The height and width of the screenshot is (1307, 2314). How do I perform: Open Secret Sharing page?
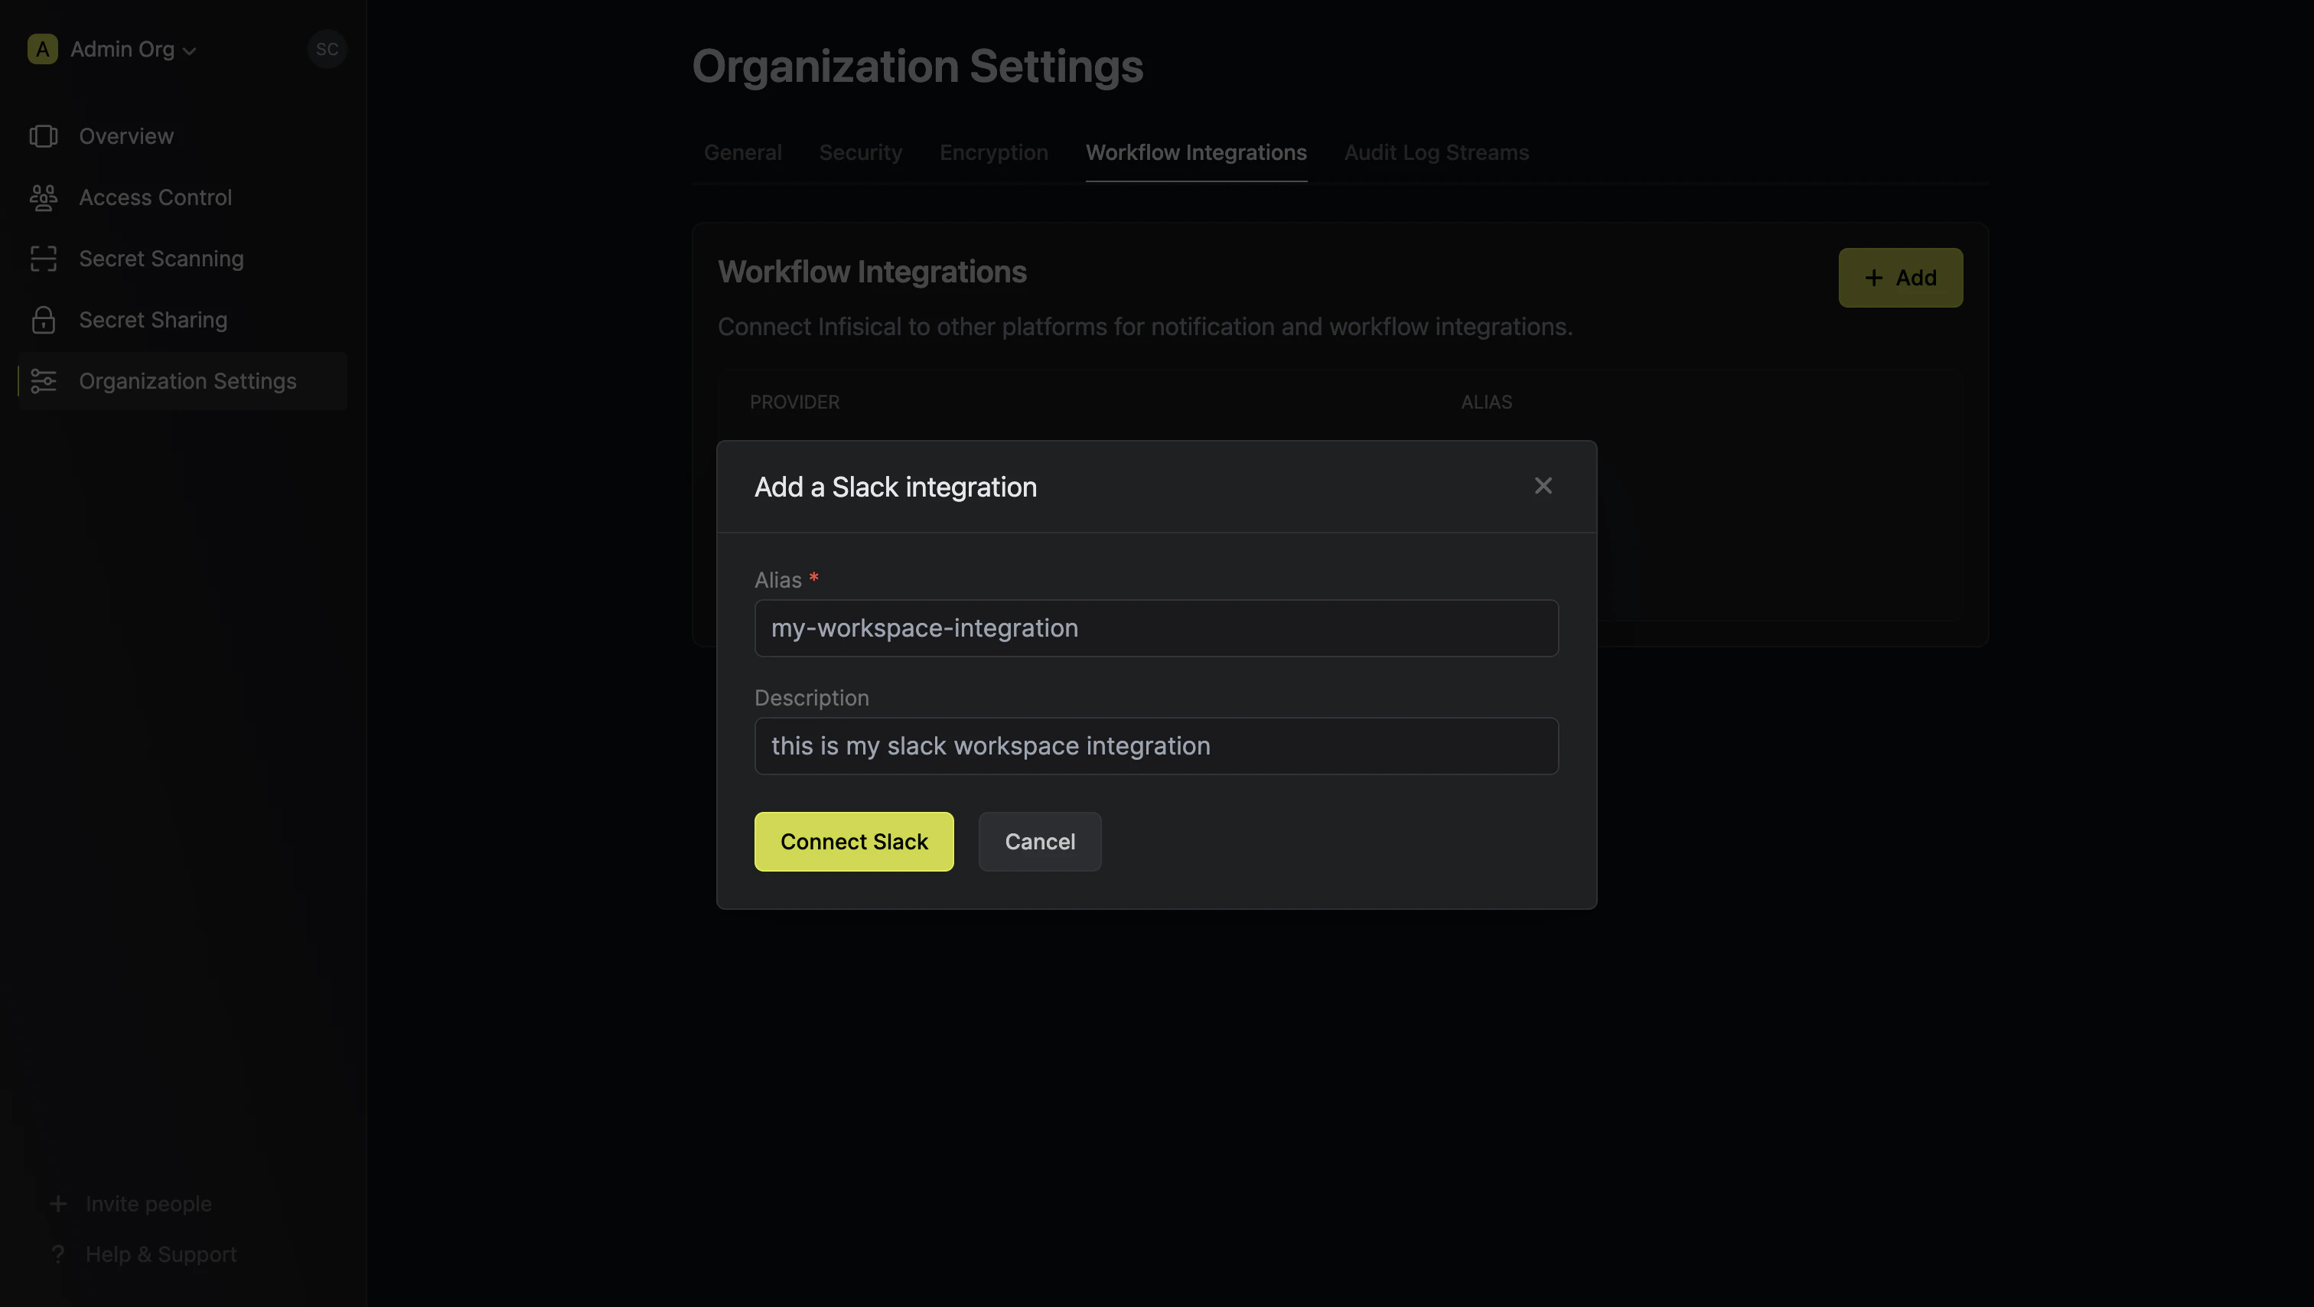pyautogui.click(x=182, y=320)
